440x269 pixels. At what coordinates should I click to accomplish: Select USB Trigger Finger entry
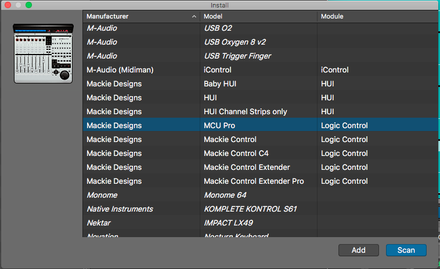(261, 56)
